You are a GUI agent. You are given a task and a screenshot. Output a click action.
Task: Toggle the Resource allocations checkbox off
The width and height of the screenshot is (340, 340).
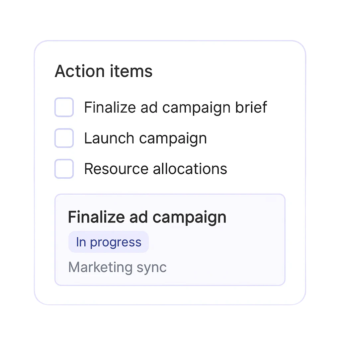pyautogui.click(x=64, y=169)
